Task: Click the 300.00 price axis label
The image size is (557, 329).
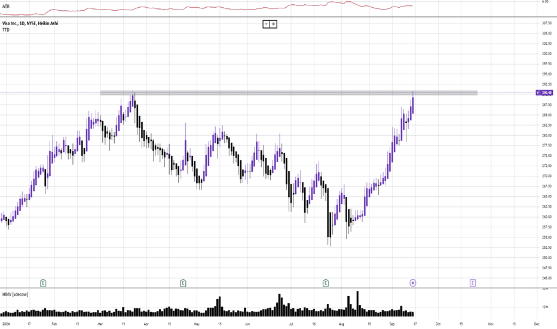Action: 547,54
